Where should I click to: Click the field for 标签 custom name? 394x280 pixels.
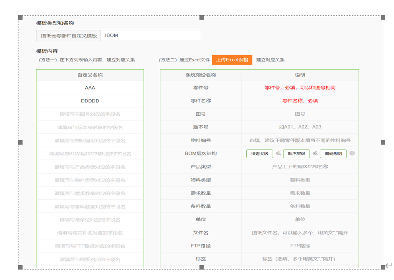[x=90, y=259]
